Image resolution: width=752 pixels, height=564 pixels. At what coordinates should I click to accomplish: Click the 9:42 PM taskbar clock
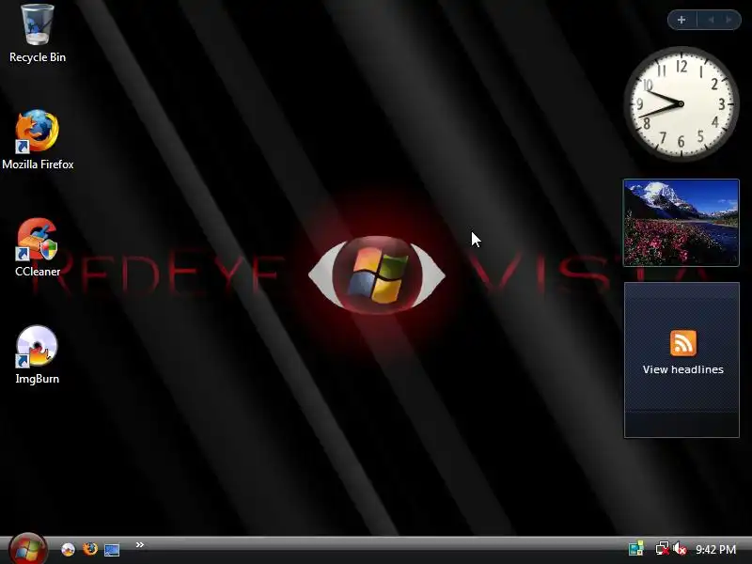(715, 550)
